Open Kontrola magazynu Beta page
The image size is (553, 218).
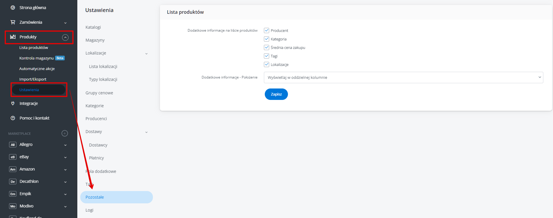pyautogui.click(x=42, y=58)
